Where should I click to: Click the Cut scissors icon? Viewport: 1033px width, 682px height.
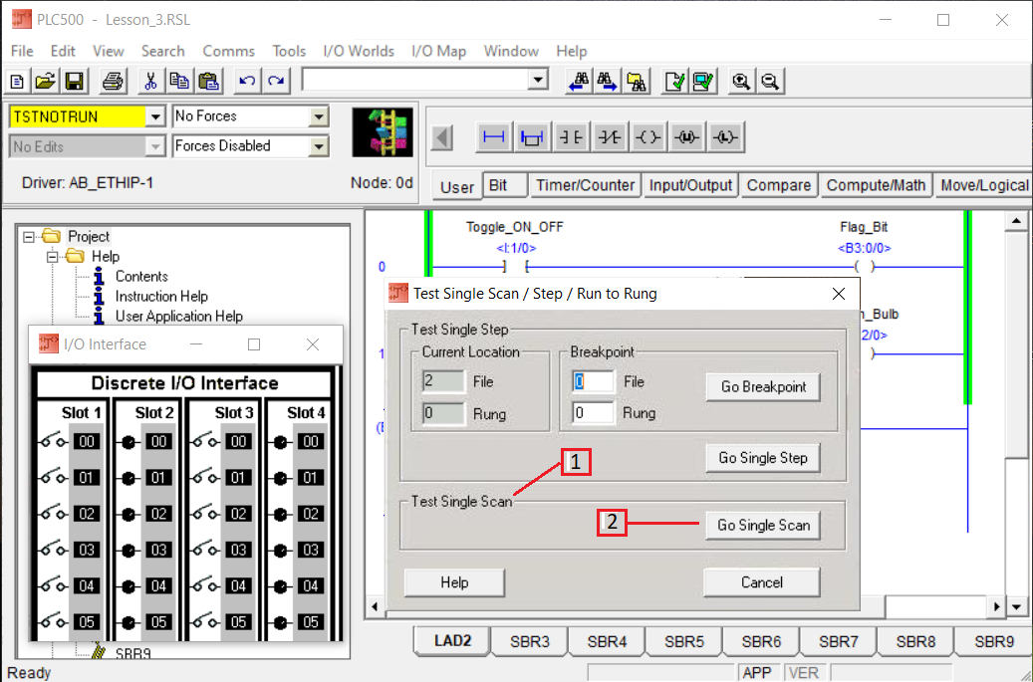(x=150, y=81)
